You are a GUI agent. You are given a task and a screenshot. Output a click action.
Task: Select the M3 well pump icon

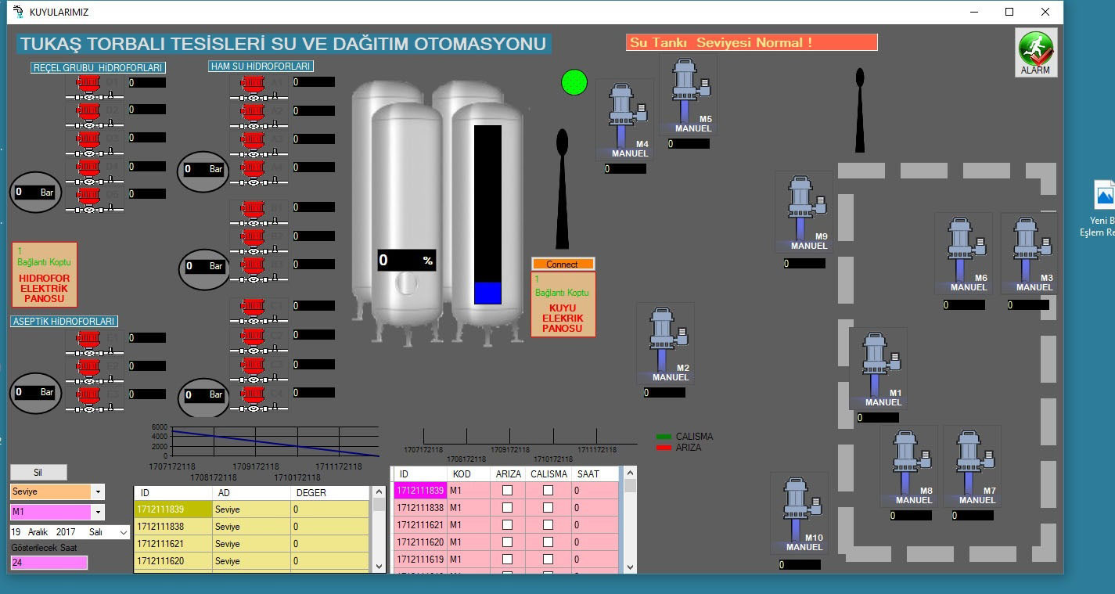[1028, 254]
